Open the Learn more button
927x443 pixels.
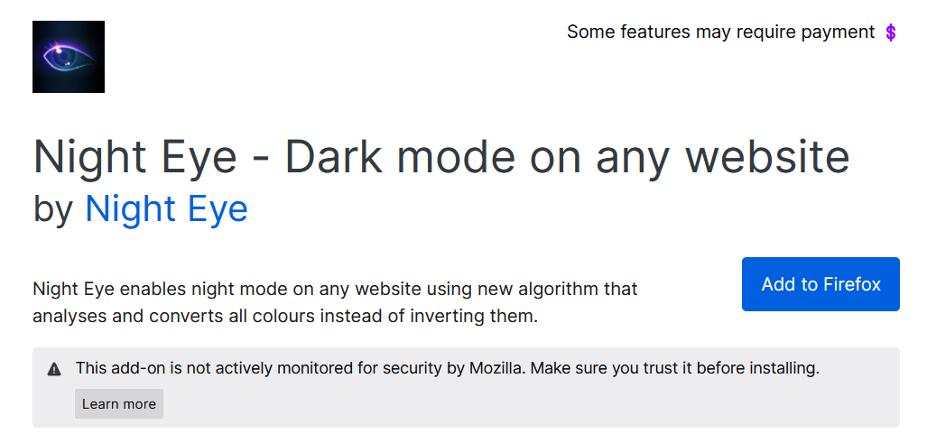pyautogui.click(x=119, y=404)
